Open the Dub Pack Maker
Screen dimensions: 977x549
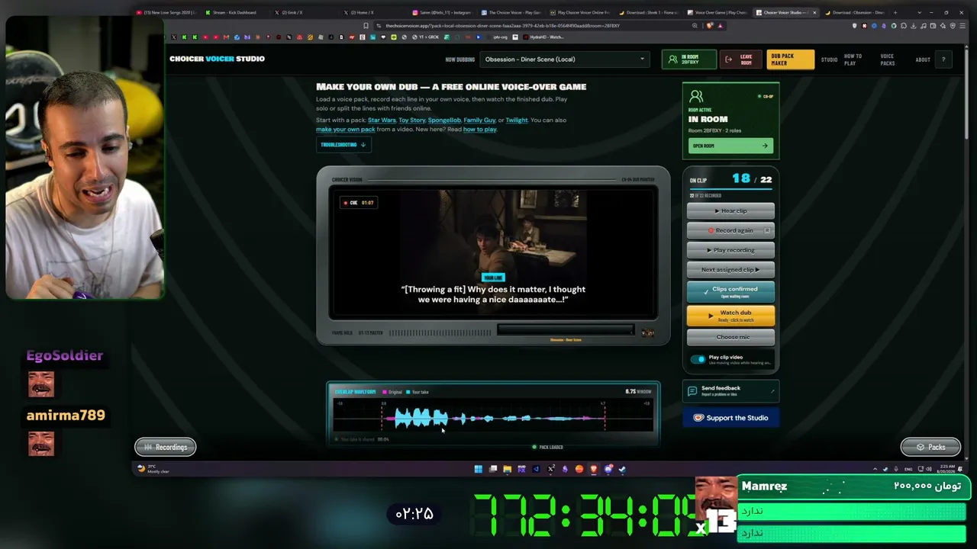790,59
